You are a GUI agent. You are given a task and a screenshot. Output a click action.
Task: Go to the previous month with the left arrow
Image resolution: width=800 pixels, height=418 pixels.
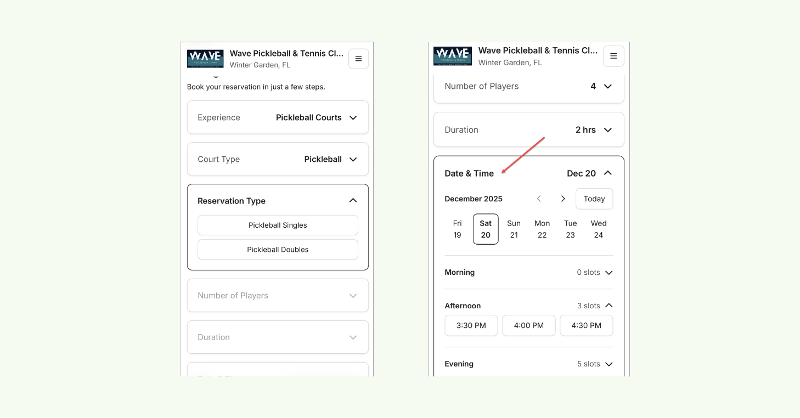tap(539, 199)
